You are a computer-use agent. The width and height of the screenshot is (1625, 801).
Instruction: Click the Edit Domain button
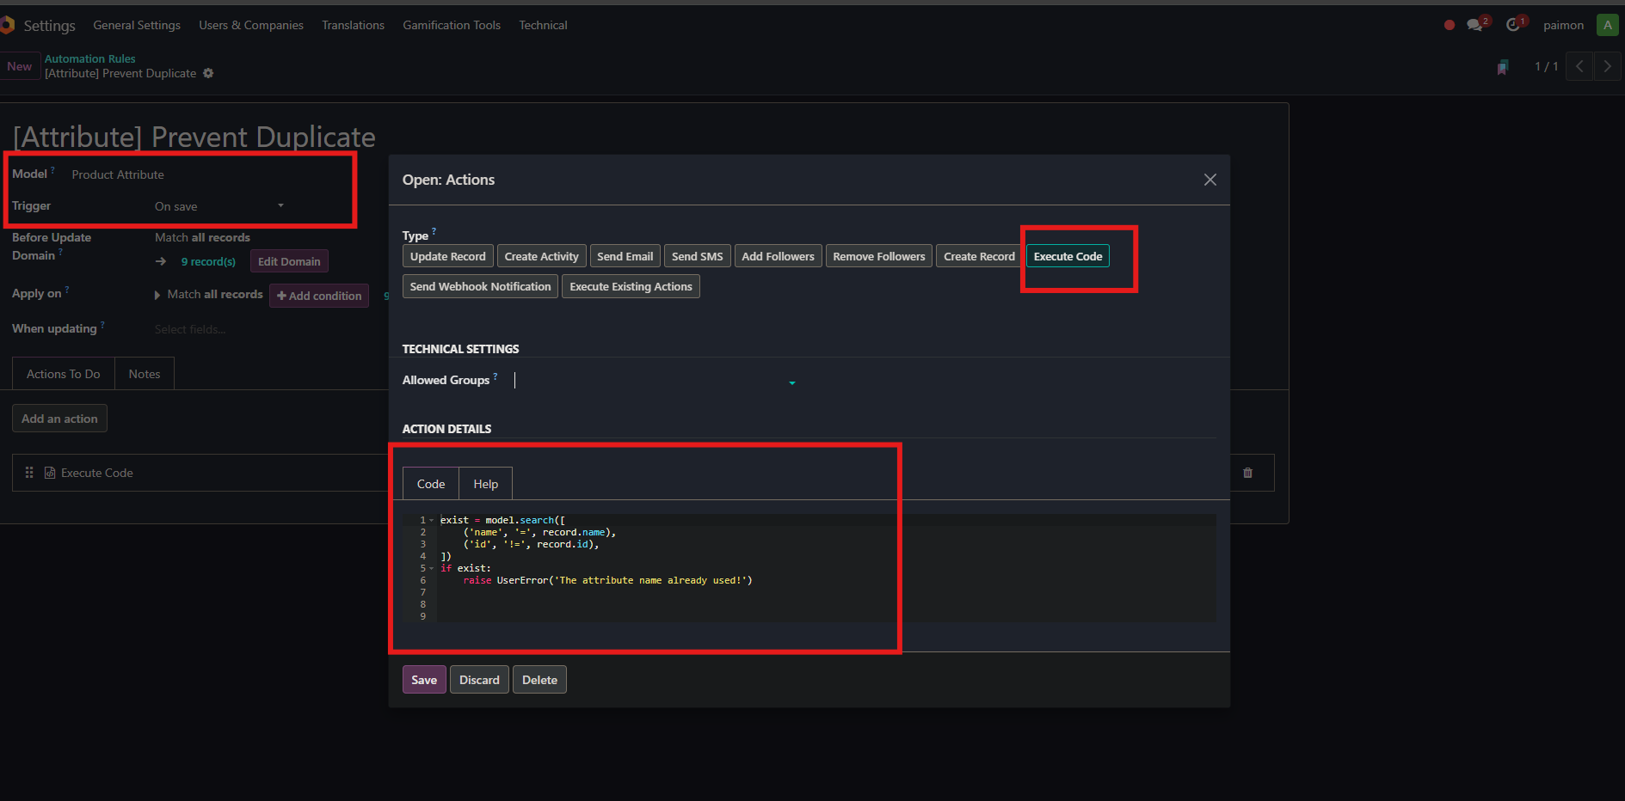click(x=289, y=261)
